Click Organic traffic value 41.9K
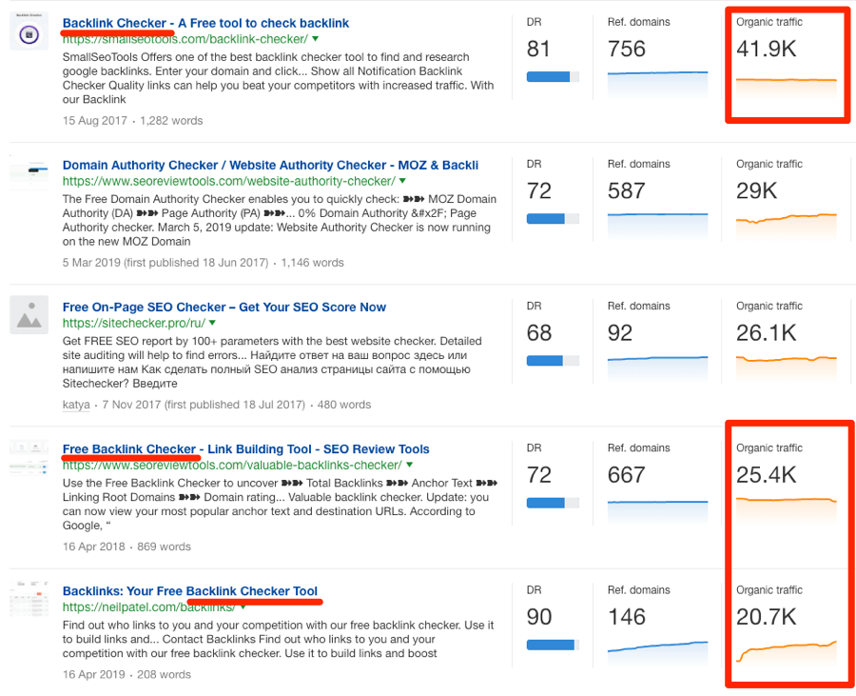 [x=767, y=50]
